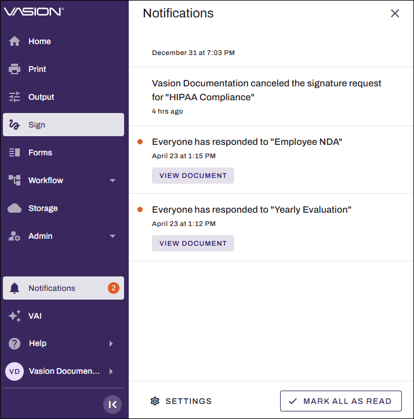Open the Storage menu item

[x=63, y=208]
